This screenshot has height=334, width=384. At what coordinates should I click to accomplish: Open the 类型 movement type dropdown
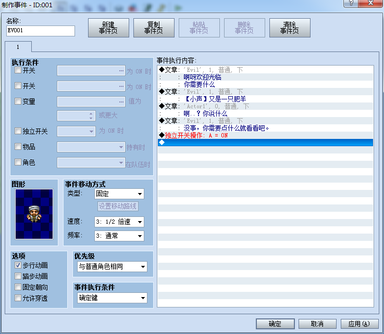coord(119,194)
